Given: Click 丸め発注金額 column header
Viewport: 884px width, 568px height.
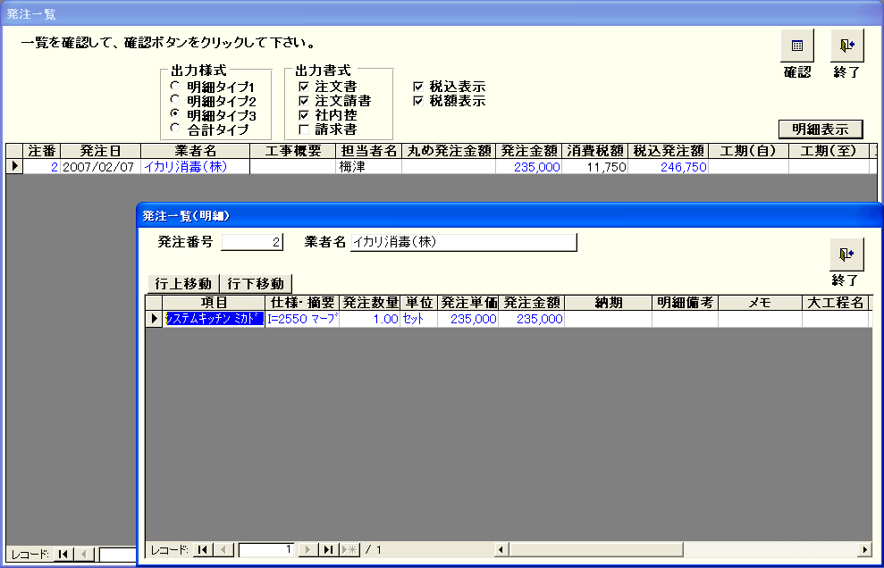Looking at the screenshot, I should (x=449, y=151).
